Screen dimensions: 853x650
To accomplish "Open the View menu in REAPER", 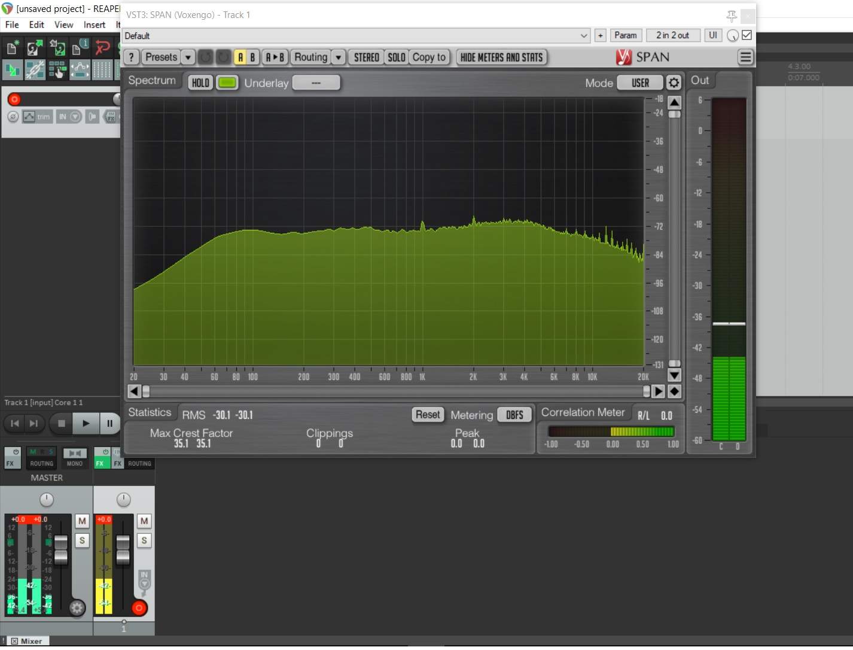I will 63,25.
